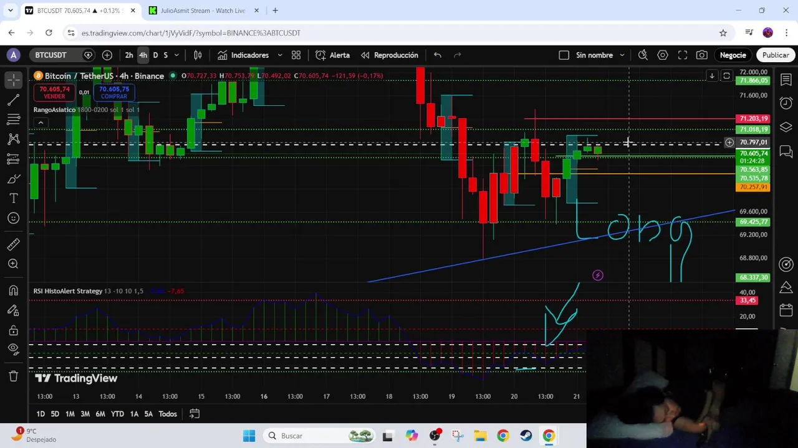Viewport: 798px width, 448px height.
Task: Open the indicator templates grid icon
Action: tap(296, 55)
